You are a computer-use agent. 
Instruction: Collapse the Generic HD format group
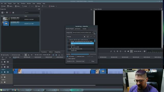click(x=68, y=40)
